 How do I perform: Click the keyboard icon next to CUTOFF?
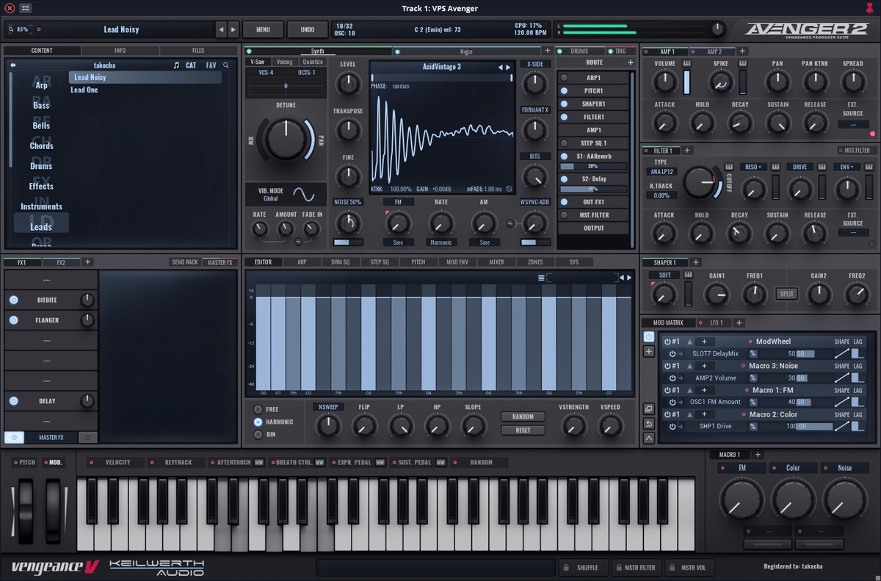point(730,167)
